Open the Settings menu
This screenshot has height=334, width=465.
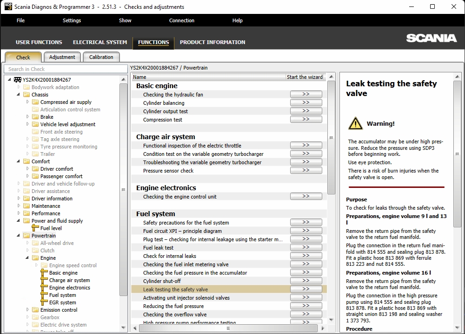coord(72,20)
